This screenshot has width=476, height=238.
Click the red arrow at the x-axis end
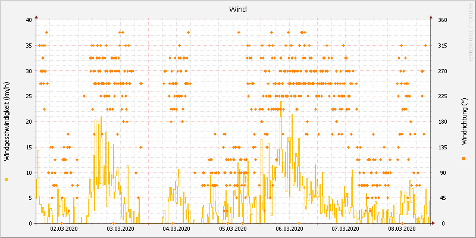(433, 223)
